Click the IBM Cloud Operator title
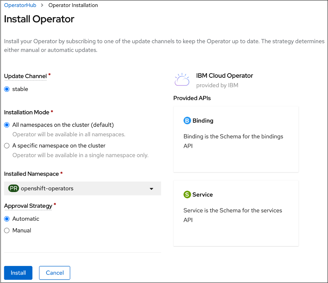The width and height of the screenshot is (328, 283). [224, 76]
